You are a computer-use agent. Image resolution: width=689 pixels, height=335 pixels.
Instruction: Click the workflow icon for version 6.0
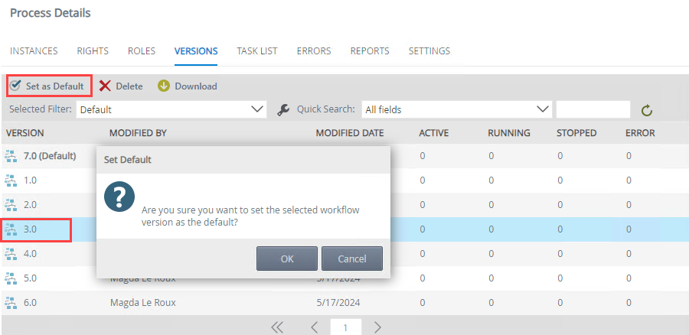[11, 303]
